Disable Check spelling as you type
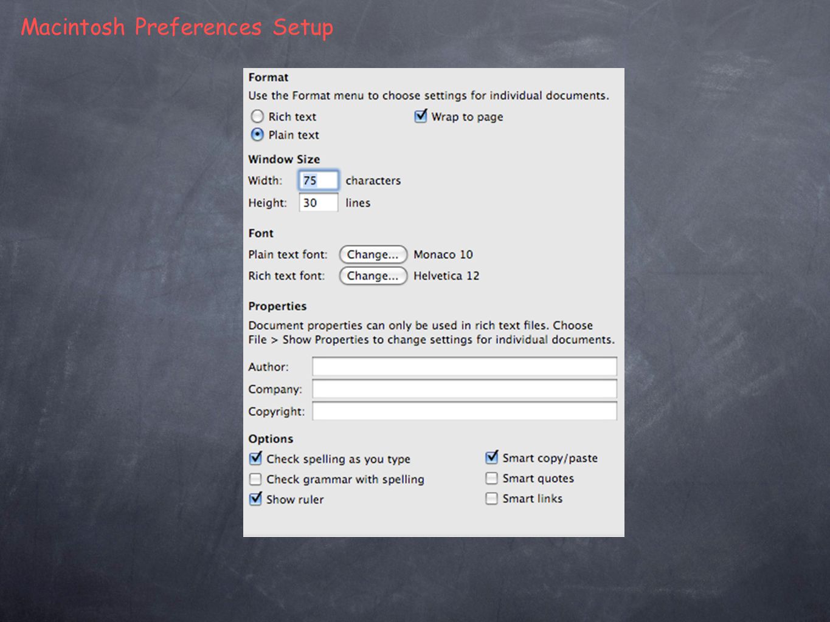Screen dimensions: 830x622 pyautogui.click(x=255, y=458)
